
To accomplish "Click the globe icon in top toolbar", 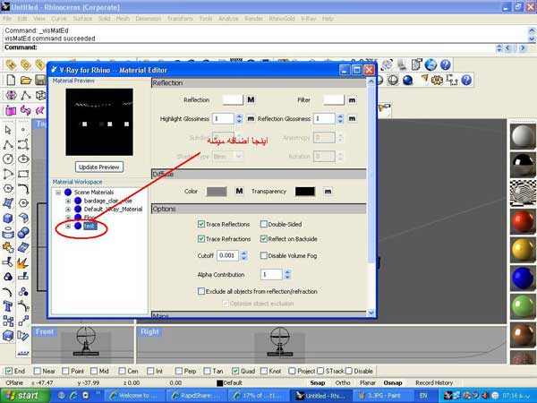I will (430, 64).
